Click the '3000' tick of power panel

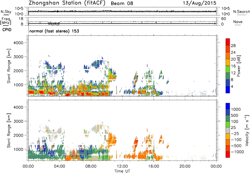click(18, 57)
